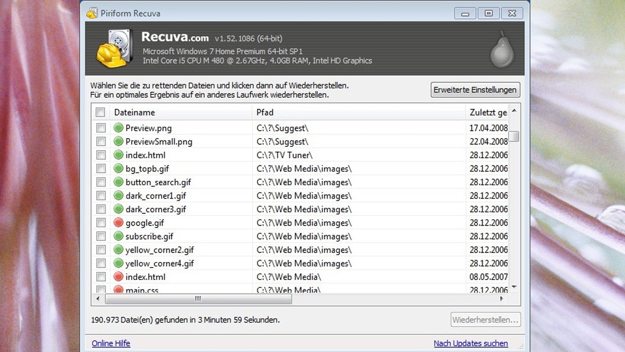Screen dimensions: 625x352
Task: Click the Piriform pear logo
Action: [x=502, y=50]
